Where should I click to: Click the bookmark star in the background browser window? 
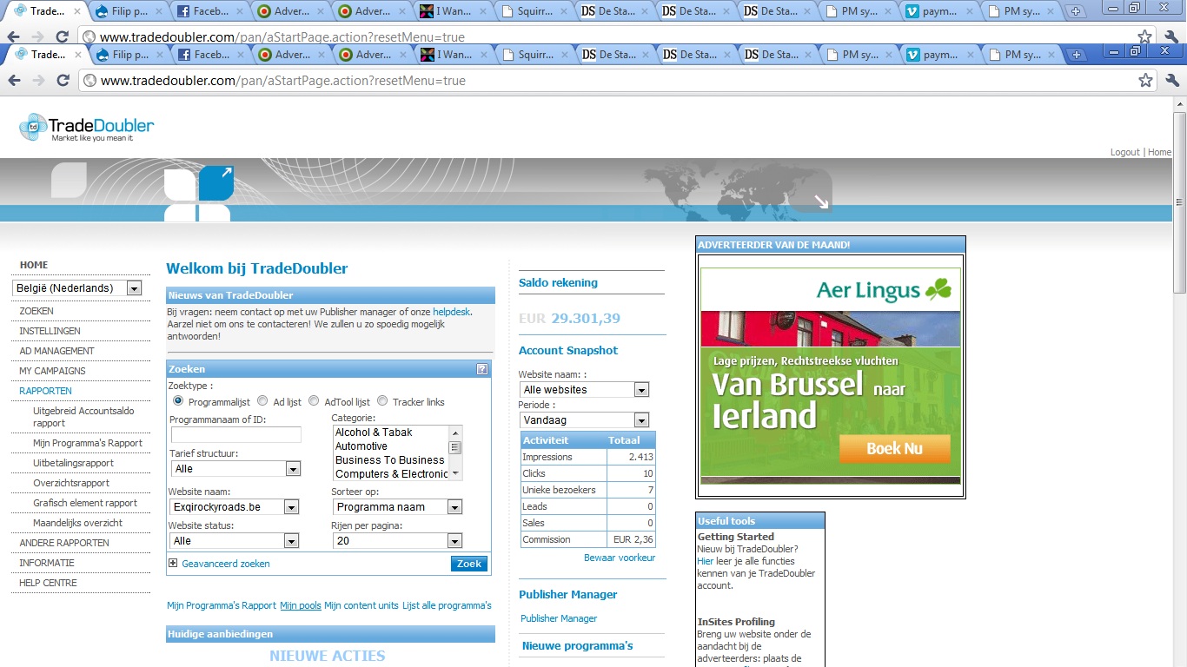point(1145,36)
